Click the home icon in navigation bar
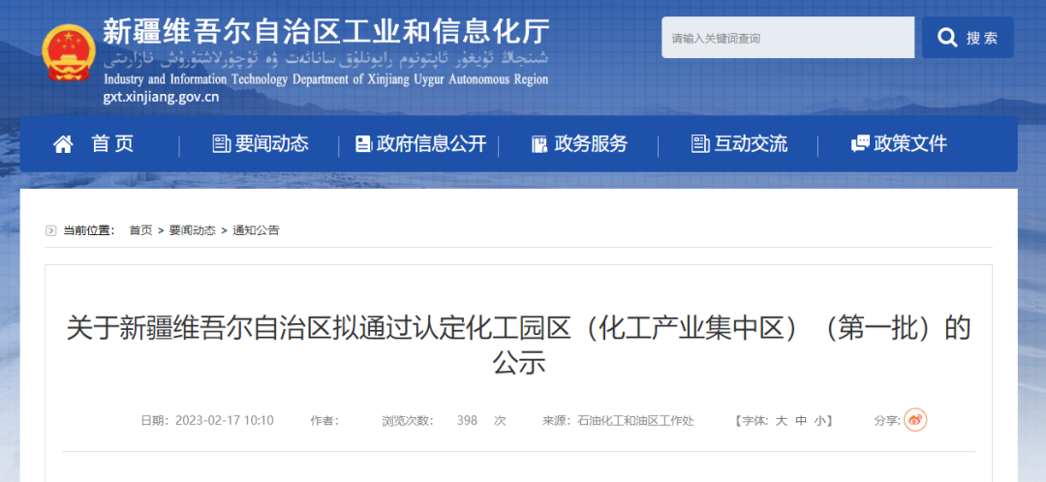1046x482 pixels. 63,144
